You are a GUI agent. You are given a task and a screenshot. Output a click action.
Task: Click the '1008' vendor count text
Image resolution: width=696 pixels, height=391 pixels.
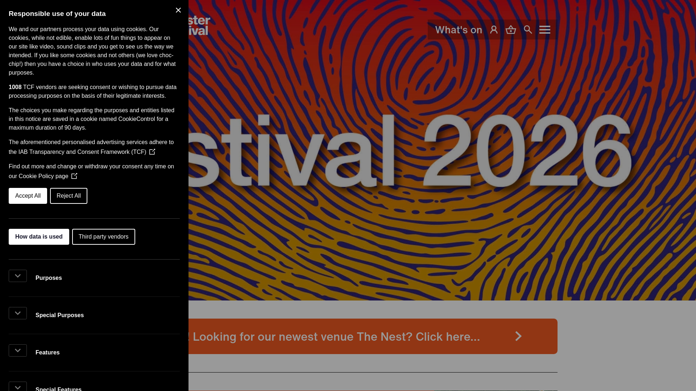tap(15, 87)
